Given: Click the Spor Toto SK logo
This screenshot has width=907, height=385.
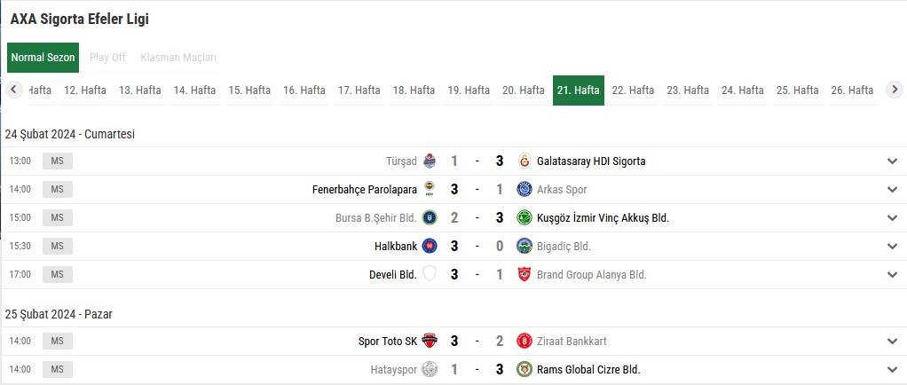Looking at the screenshot, I should (430, 341).
